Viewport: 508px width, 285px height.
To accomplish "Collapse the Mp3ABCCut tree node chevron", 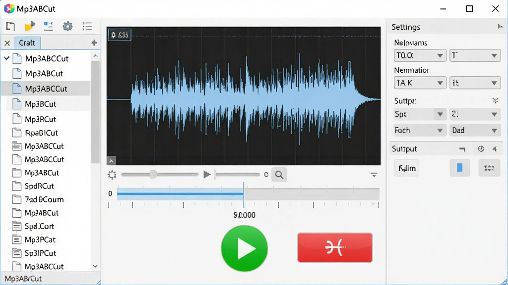I will pyautogui.click(x=7, y=58).
